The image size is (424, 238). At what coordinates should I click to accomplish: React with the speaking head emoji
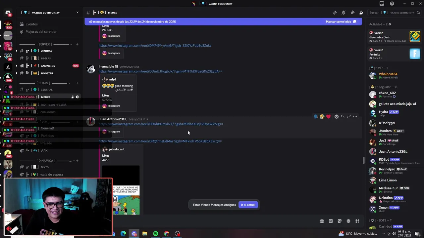[x=316, y=117]
